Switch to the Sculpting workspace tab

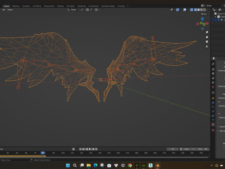[26, 6]
